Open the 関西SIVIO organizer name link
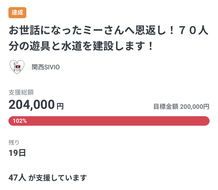 (46, 67)
